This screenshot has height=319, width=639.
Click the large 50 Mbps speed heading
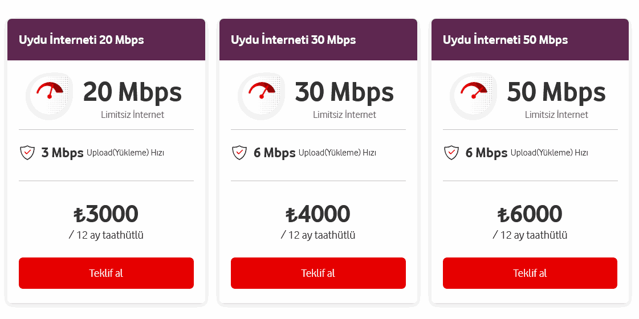pos(556,92)
